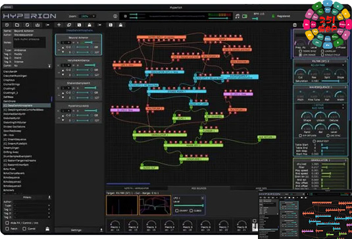Click the init/reset icon in preset toolbar
Image resolution: width=352 pixels, height=239 pixels.
(x=7, y=25)
